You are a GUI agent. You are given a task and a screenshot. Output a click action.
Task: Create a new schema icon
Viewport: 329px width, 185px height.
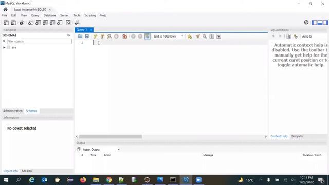31,22
